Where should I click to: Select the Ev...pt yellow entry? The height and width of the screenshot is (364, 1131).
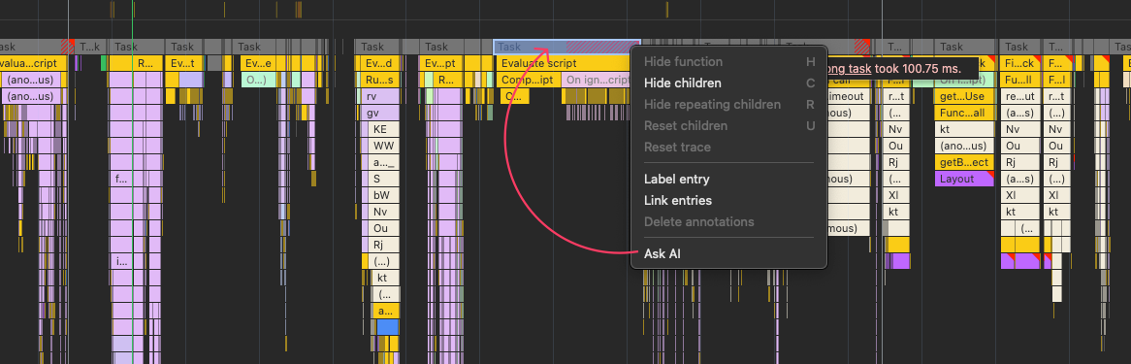point(441,63)
